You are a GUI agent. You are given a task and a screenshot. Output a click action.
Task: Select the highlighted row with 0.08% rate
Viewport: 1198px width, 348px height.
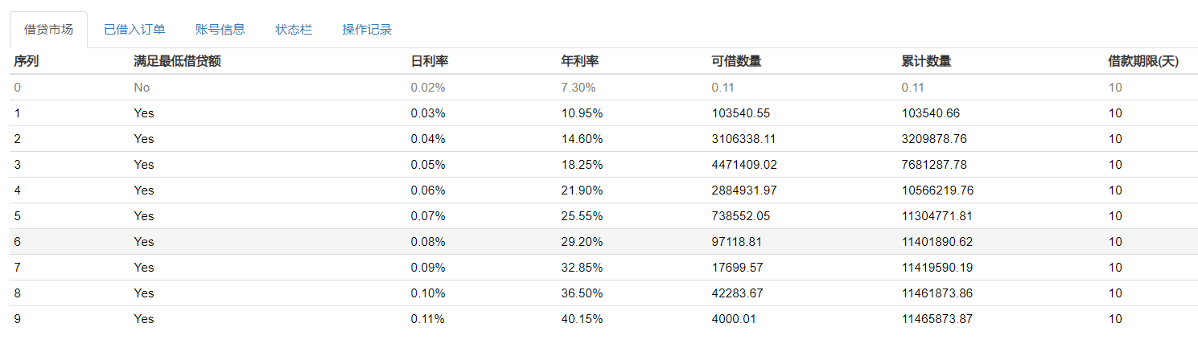pos(427,242)
